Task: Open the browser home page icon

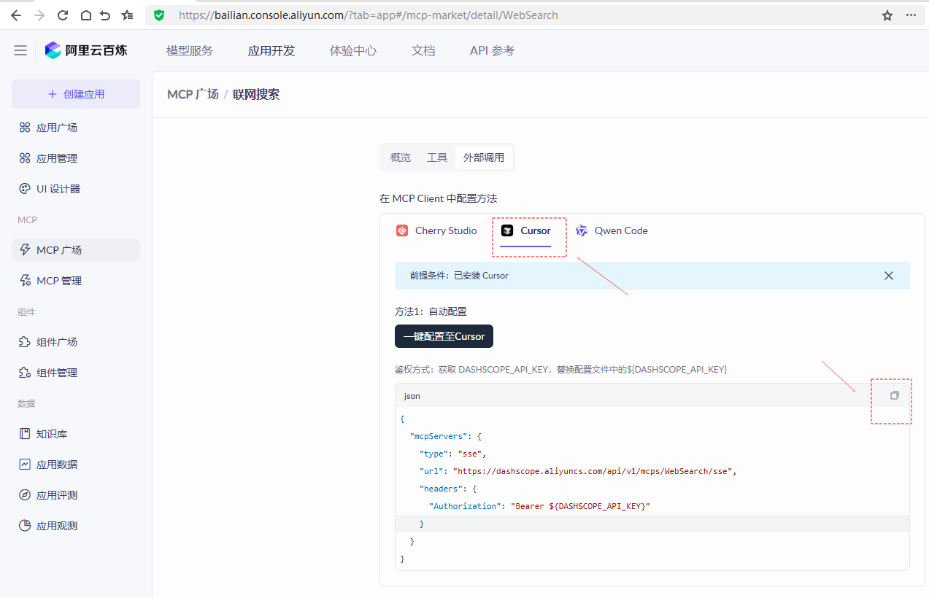Action: point(85,15)
